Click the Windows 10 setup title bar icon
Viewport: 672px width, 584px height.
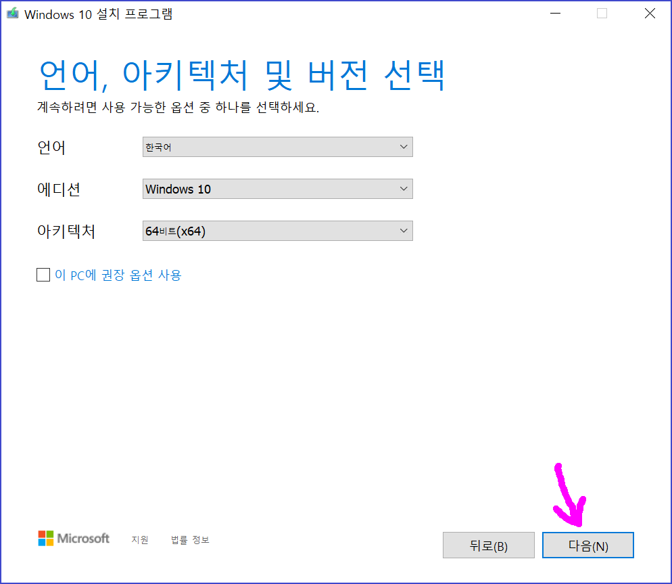(x=13, y=14)
